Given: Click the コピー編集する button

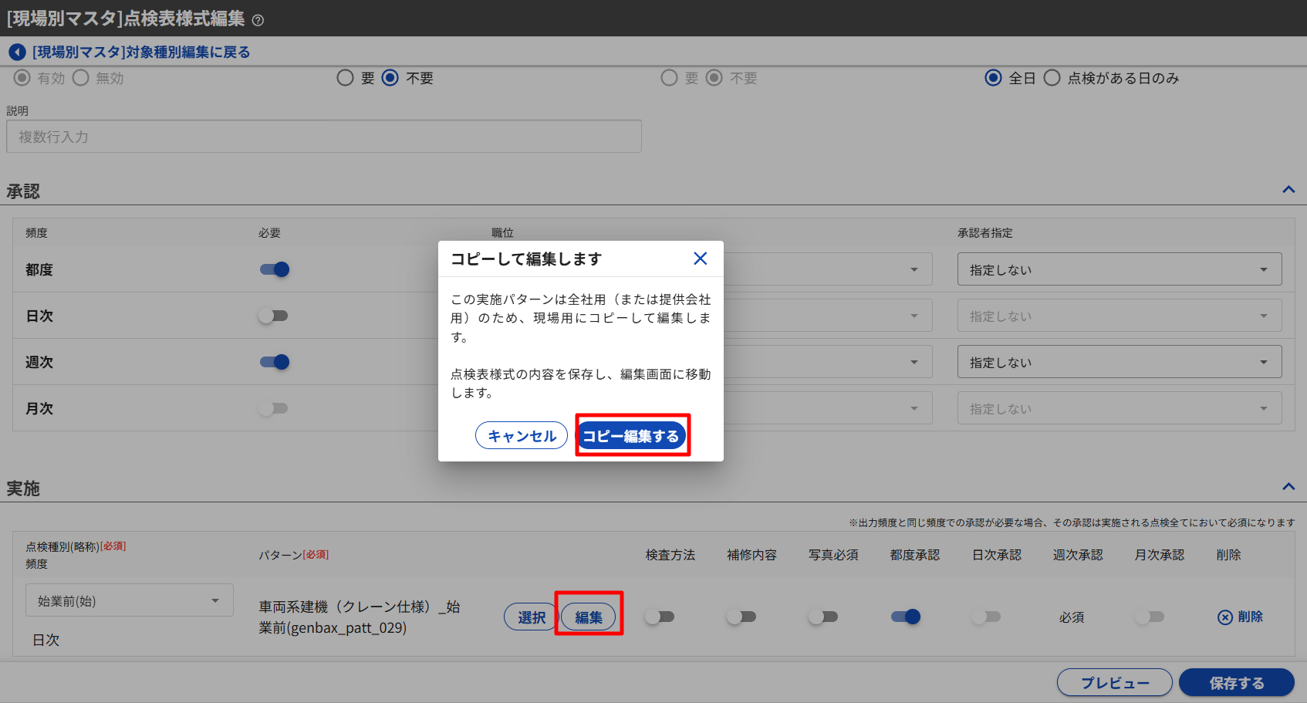Looking at the screenshot, I should 631,436.
